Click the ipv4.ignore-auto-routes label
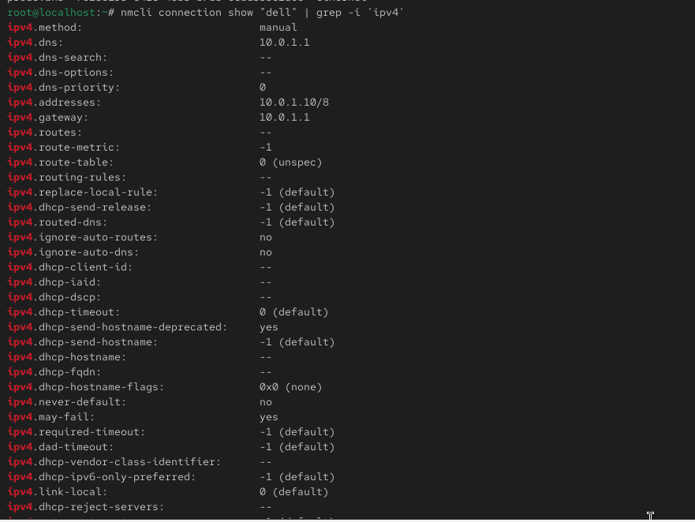This screenshot has width=695, height=522. [x=82, y=237]
